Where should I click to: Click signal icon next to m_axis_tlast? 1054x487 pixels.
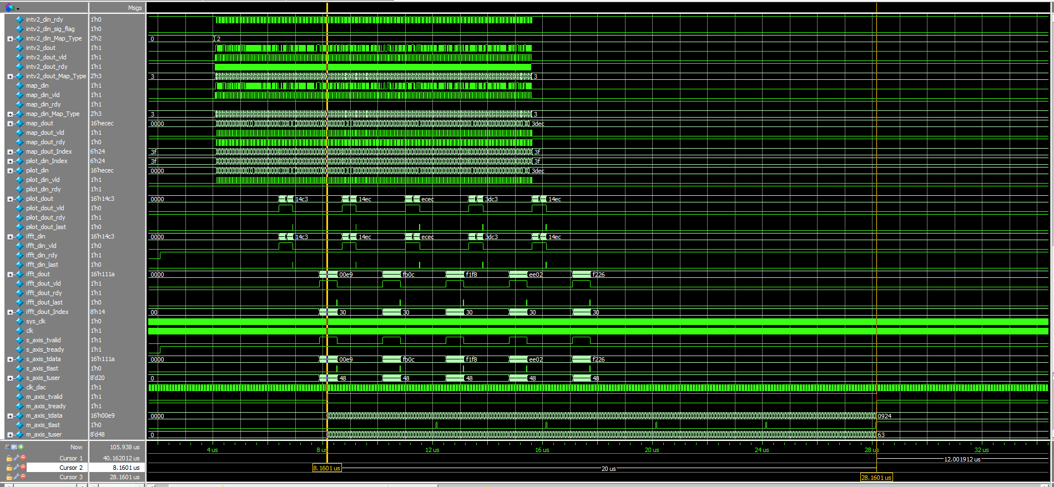19,425
